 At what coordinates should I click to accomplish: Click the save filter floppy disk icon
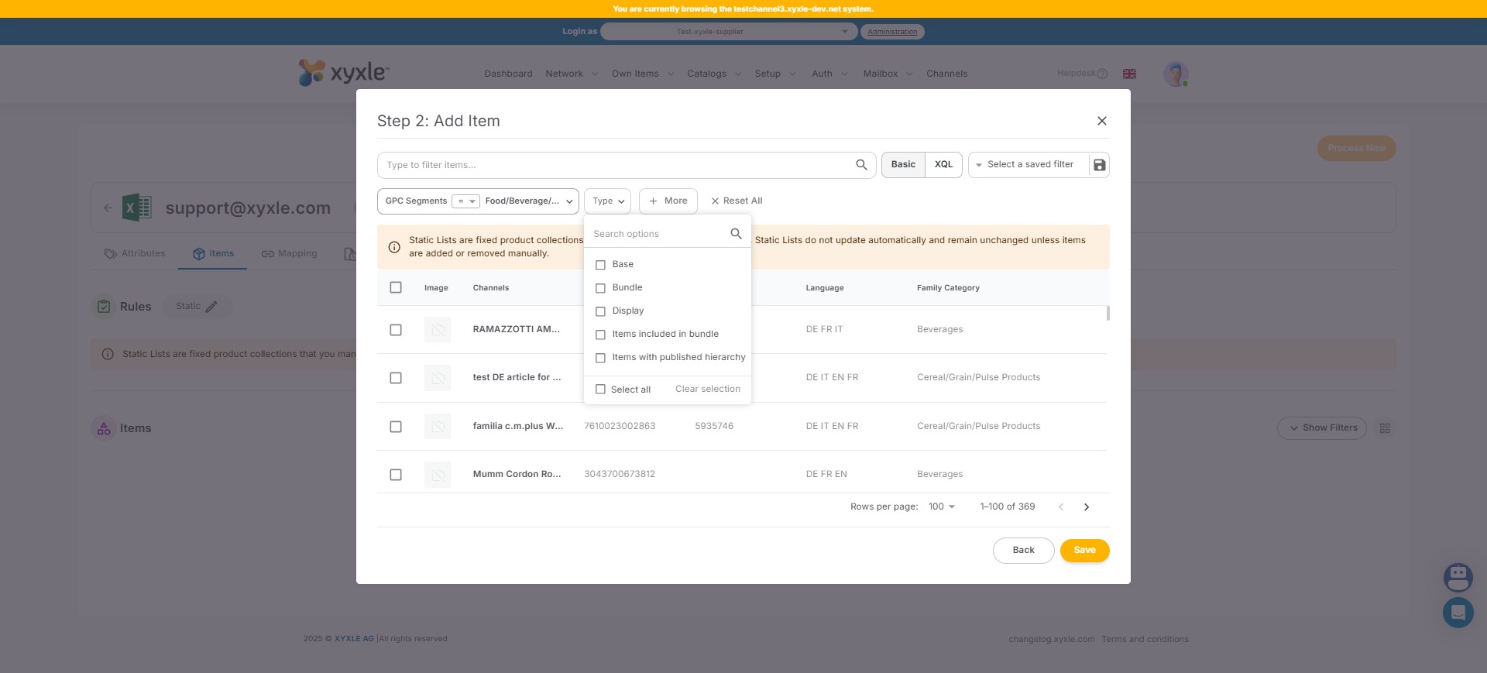click(1099, 165)
